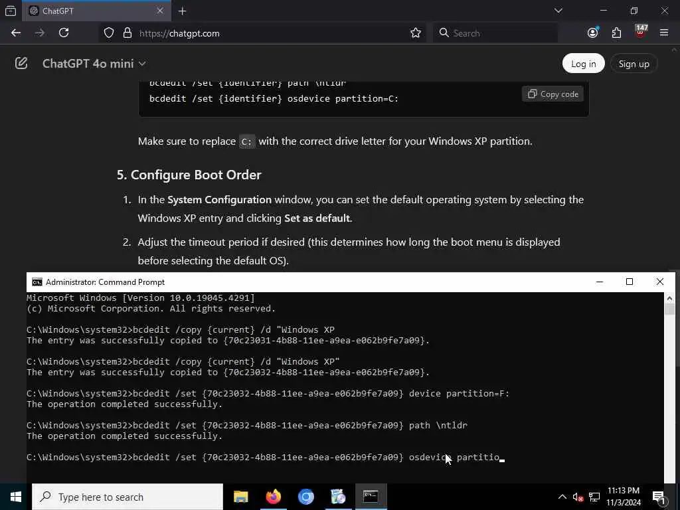The width and height of the screenshot is (680, 510).
Task: Open a new Firefox tab
Action: [x=183, y=11]
